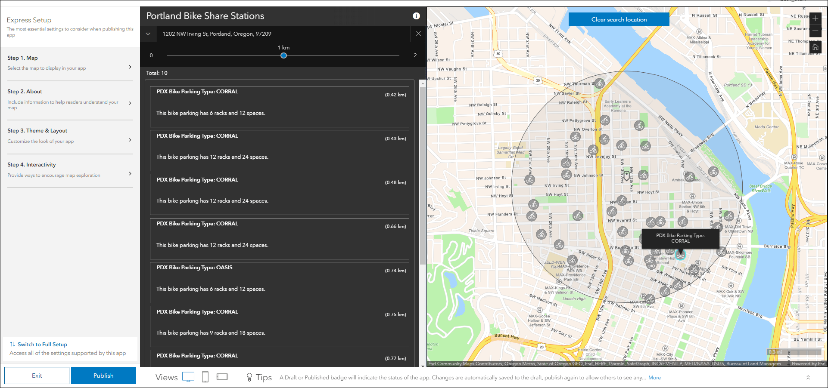The image size is (828, 388).
Task: Switch to the mobile portrait view preview
Action: tap(205, 377)
